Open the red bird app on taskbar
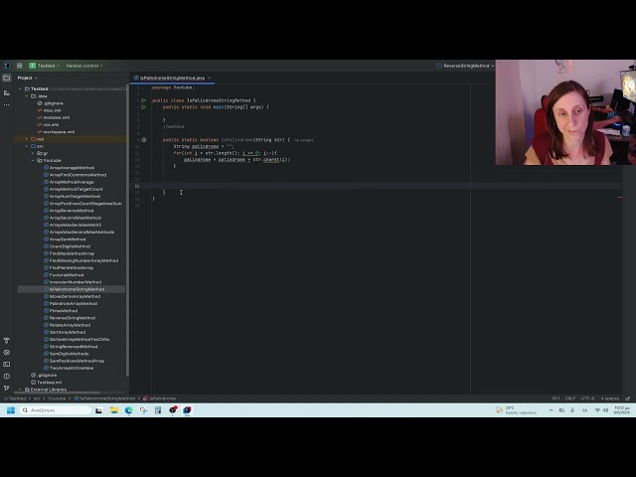Viewport: 636px width, 477px height. [x=173, y=410]
